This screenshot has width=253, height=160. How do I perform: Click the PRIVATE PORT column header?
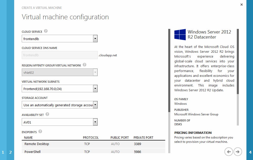[x=143, y=138]
